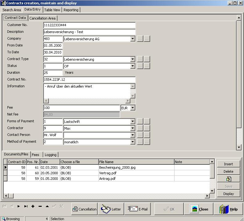
Task: Click the Insert button
Action: (229, 164)
